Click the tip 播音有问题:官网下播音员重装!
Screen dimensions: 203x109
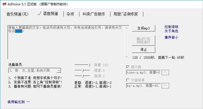pos(35,86)
